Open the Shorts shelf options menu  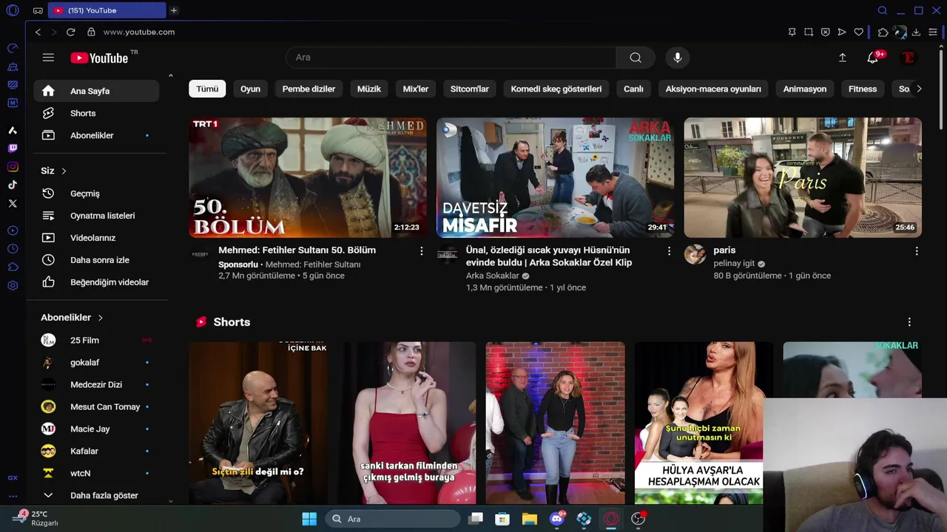point(909,322)
